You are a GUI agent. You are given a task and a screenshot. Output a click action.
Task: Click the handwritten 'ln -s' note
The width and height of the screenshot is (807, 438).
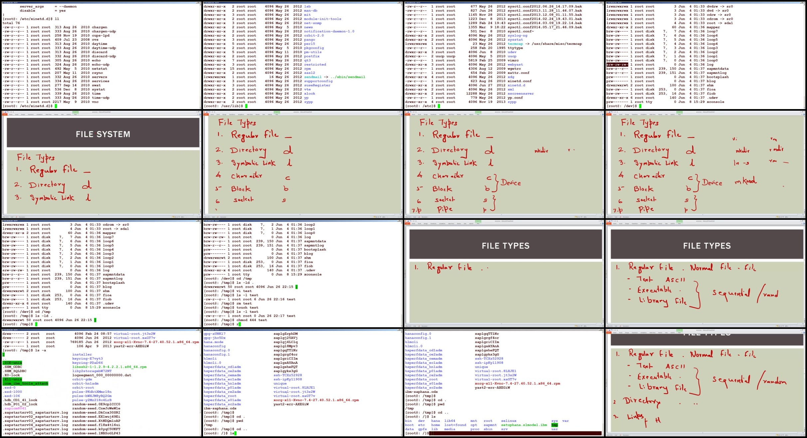[742, 163]
